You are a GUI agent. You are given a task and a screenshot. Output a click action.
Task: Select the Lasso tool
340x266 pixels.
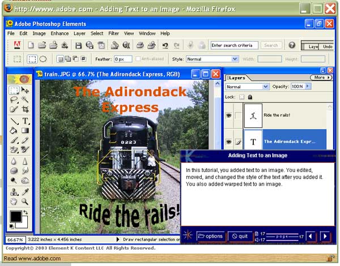pos(14,100)
